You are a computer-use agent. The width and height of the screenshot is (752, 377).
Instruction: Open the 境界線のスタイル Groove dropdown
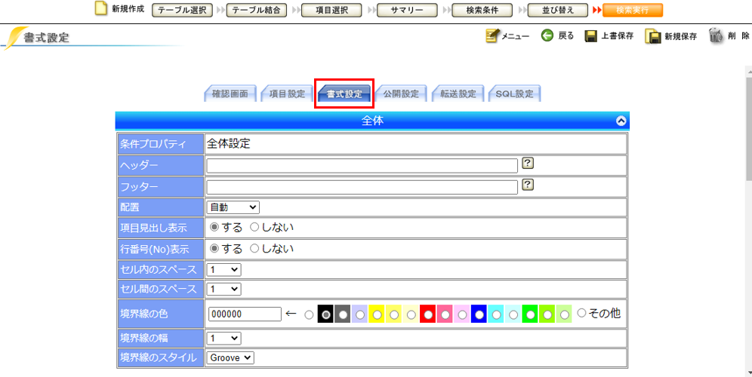tap(230, 358)
